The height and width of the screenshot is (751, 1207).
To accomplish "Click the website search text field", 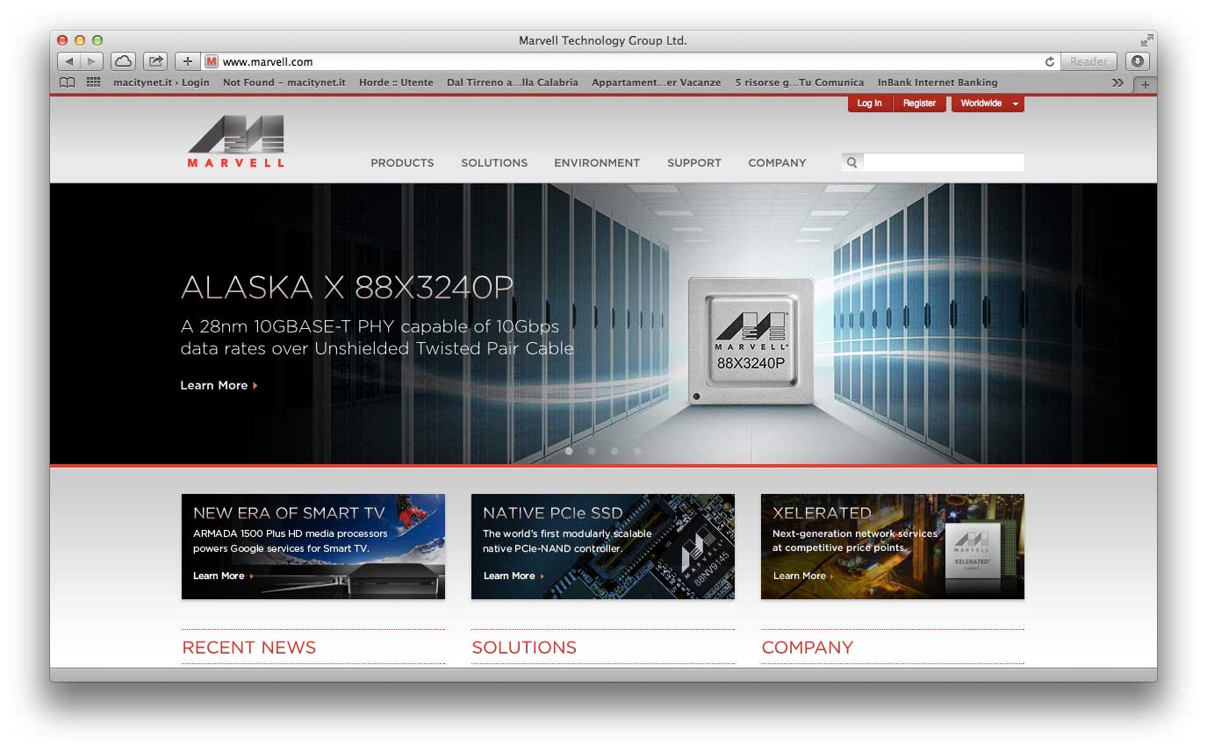I will 944,162.
